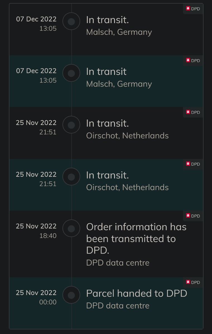Click the DPD badge on the Order information entry
212x334 pixels.
193,216
